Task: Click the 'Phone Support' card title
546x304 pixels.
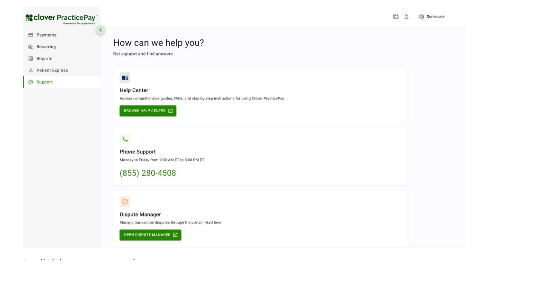Action: (x=137, y=152)
